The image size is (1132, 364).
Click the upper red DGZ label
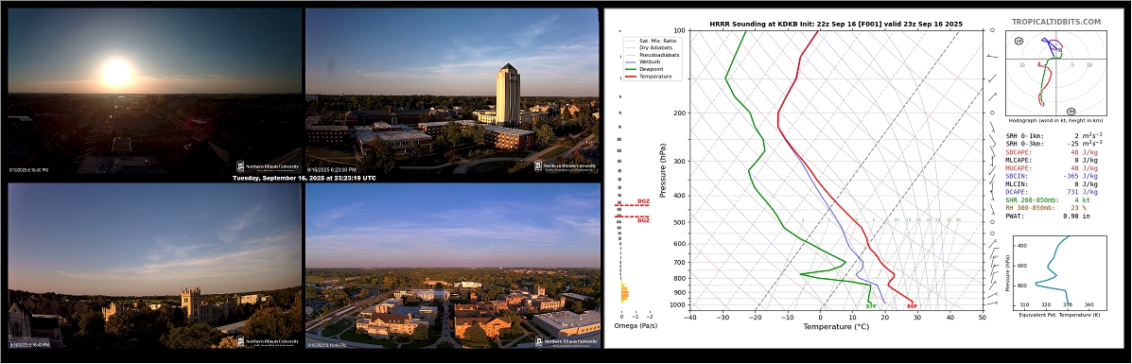[643, 200]
